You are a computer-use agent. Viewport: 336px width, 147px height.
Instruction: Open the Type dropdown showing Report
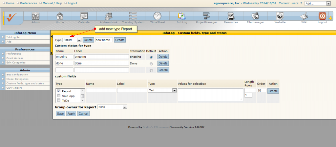tap(72, 40)
